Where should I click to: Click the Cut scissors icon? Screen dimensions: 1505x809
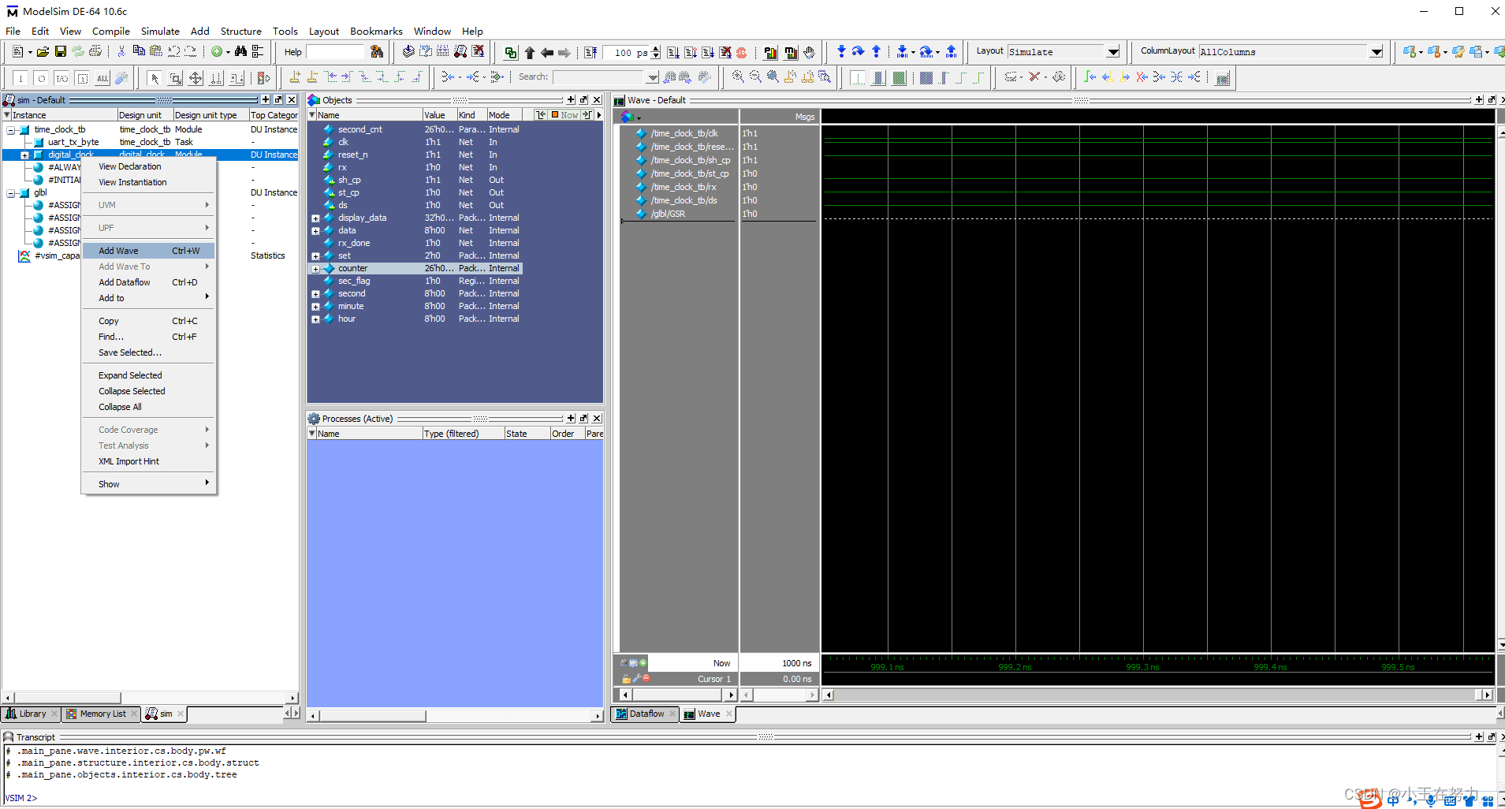121,52
